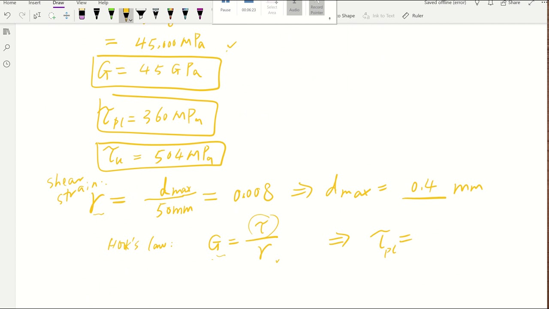The image size is (549, 309).
Task: Select the black marker highlighter pen
Action: coord(141,15)
